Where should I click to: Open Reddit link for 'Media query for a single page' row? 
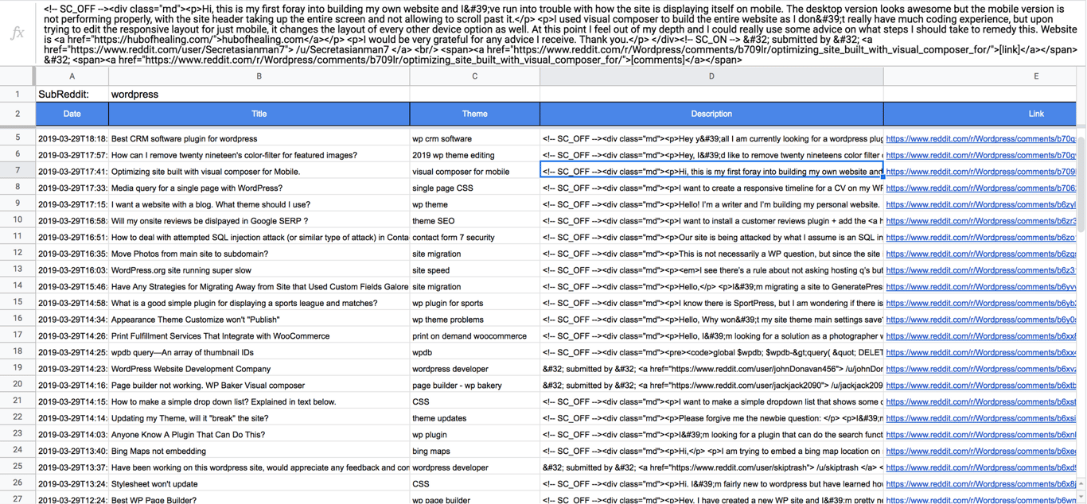(980, 188)
